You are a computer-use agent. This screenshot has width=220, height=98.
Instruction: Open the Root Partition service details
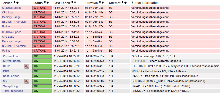click(x=11, y=76)
